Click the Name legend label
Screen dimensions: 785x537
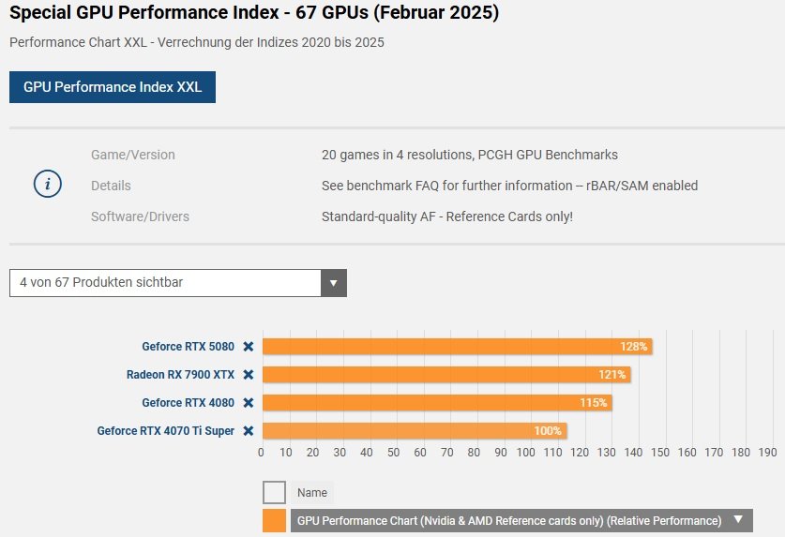coord(312,492)
